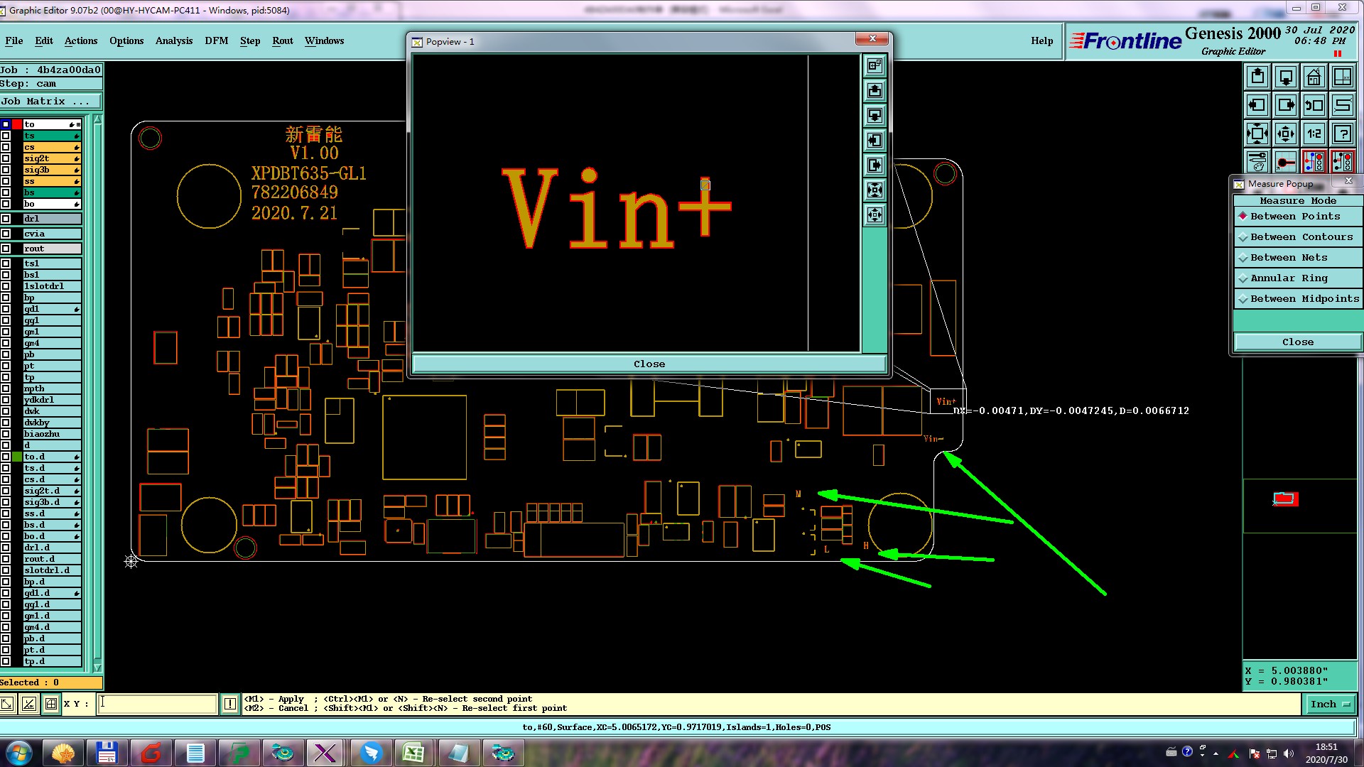
Task: Click the zoom in arrows icon
Action: click(1285, 134)
